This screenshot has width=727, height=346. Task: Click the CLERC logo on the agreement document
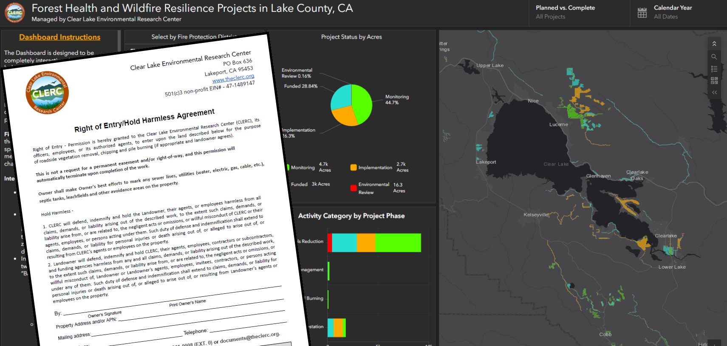click(47, 93)
